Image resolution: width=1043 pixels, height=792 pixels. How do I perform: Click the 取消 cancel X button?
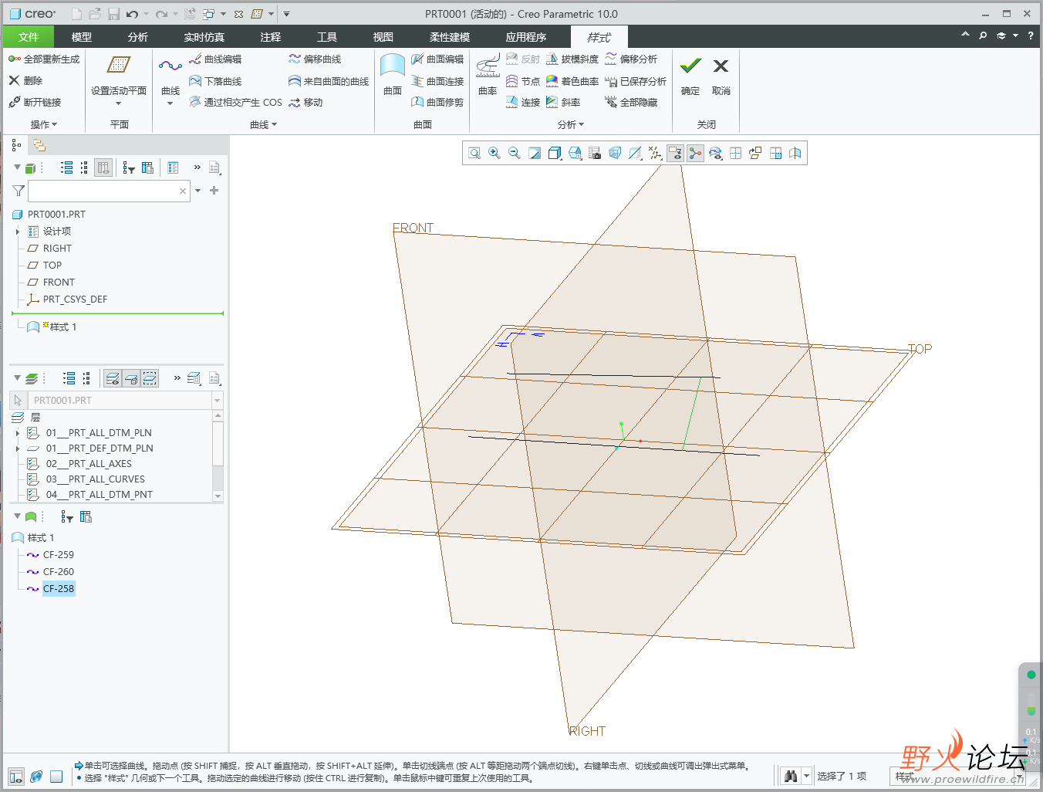pyautogui.click(x=721, y=66)
